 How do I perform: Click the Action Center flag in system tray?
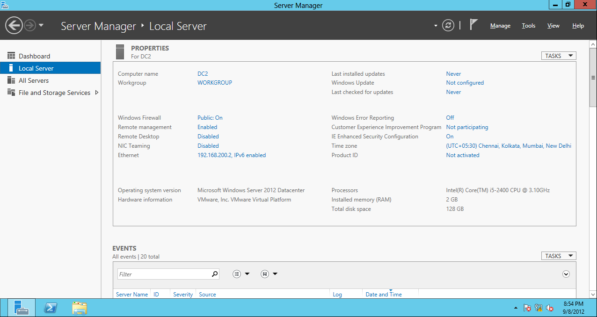(527, 308)
